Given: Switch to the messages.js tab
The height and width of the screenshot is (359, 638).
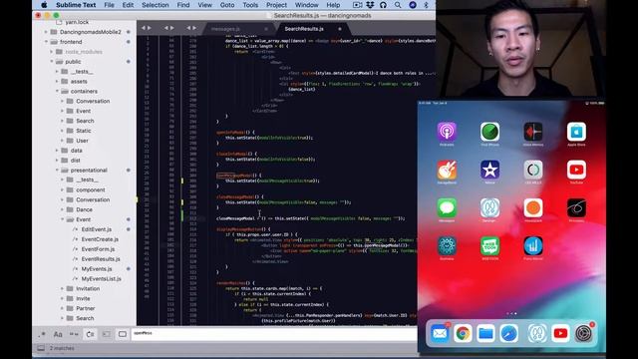Looking at the screenshot, I should pyautogui.click(x=225, y=29).
